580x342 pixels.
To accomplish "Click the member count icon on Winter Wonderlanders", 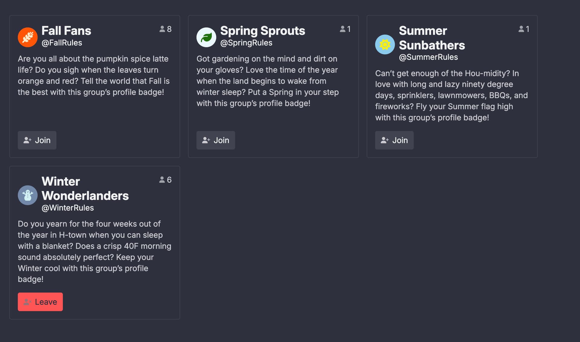I will (x=162, y=180).
